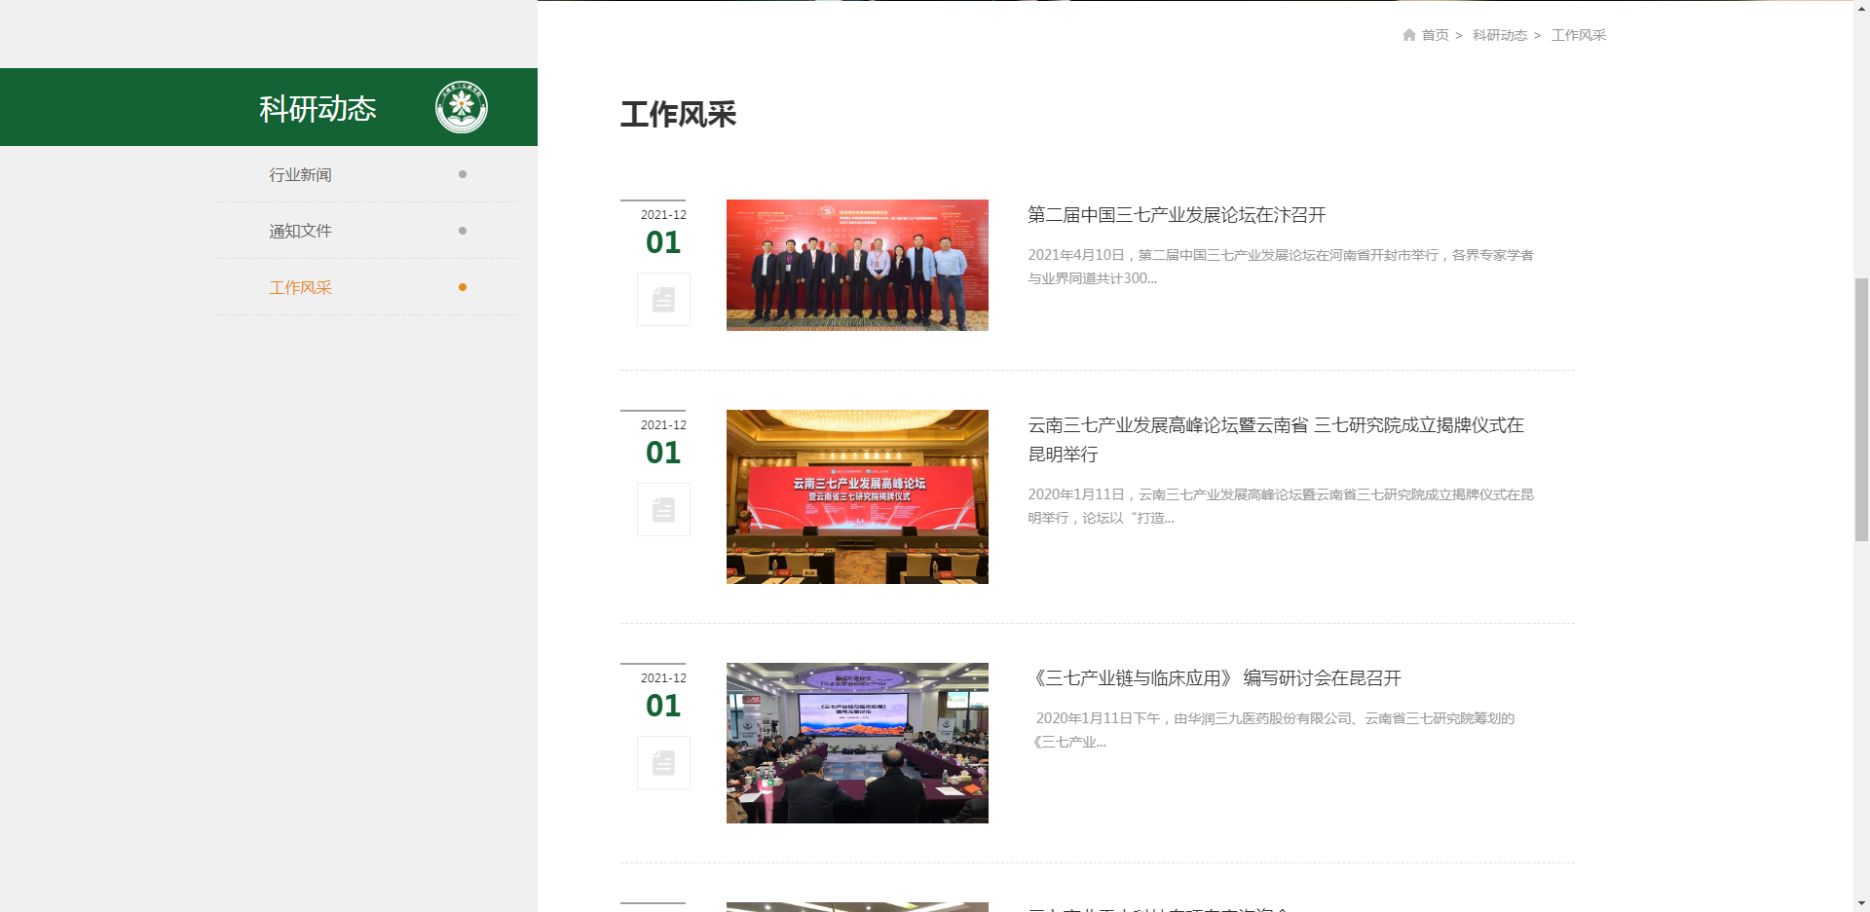Click the bullet dot beside 行业新闻
The image size is (1870, 912).
(x=462, y=175)
